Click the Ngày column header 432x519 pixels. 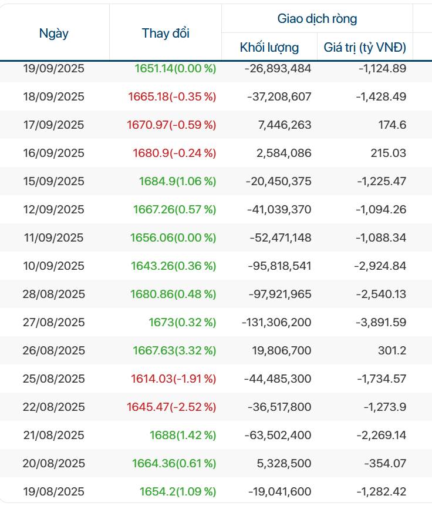tap(54, 34)
